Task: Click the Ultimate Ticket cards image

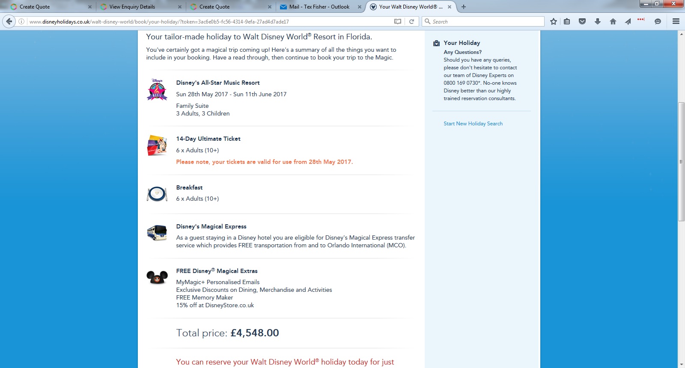Action: 157,145
